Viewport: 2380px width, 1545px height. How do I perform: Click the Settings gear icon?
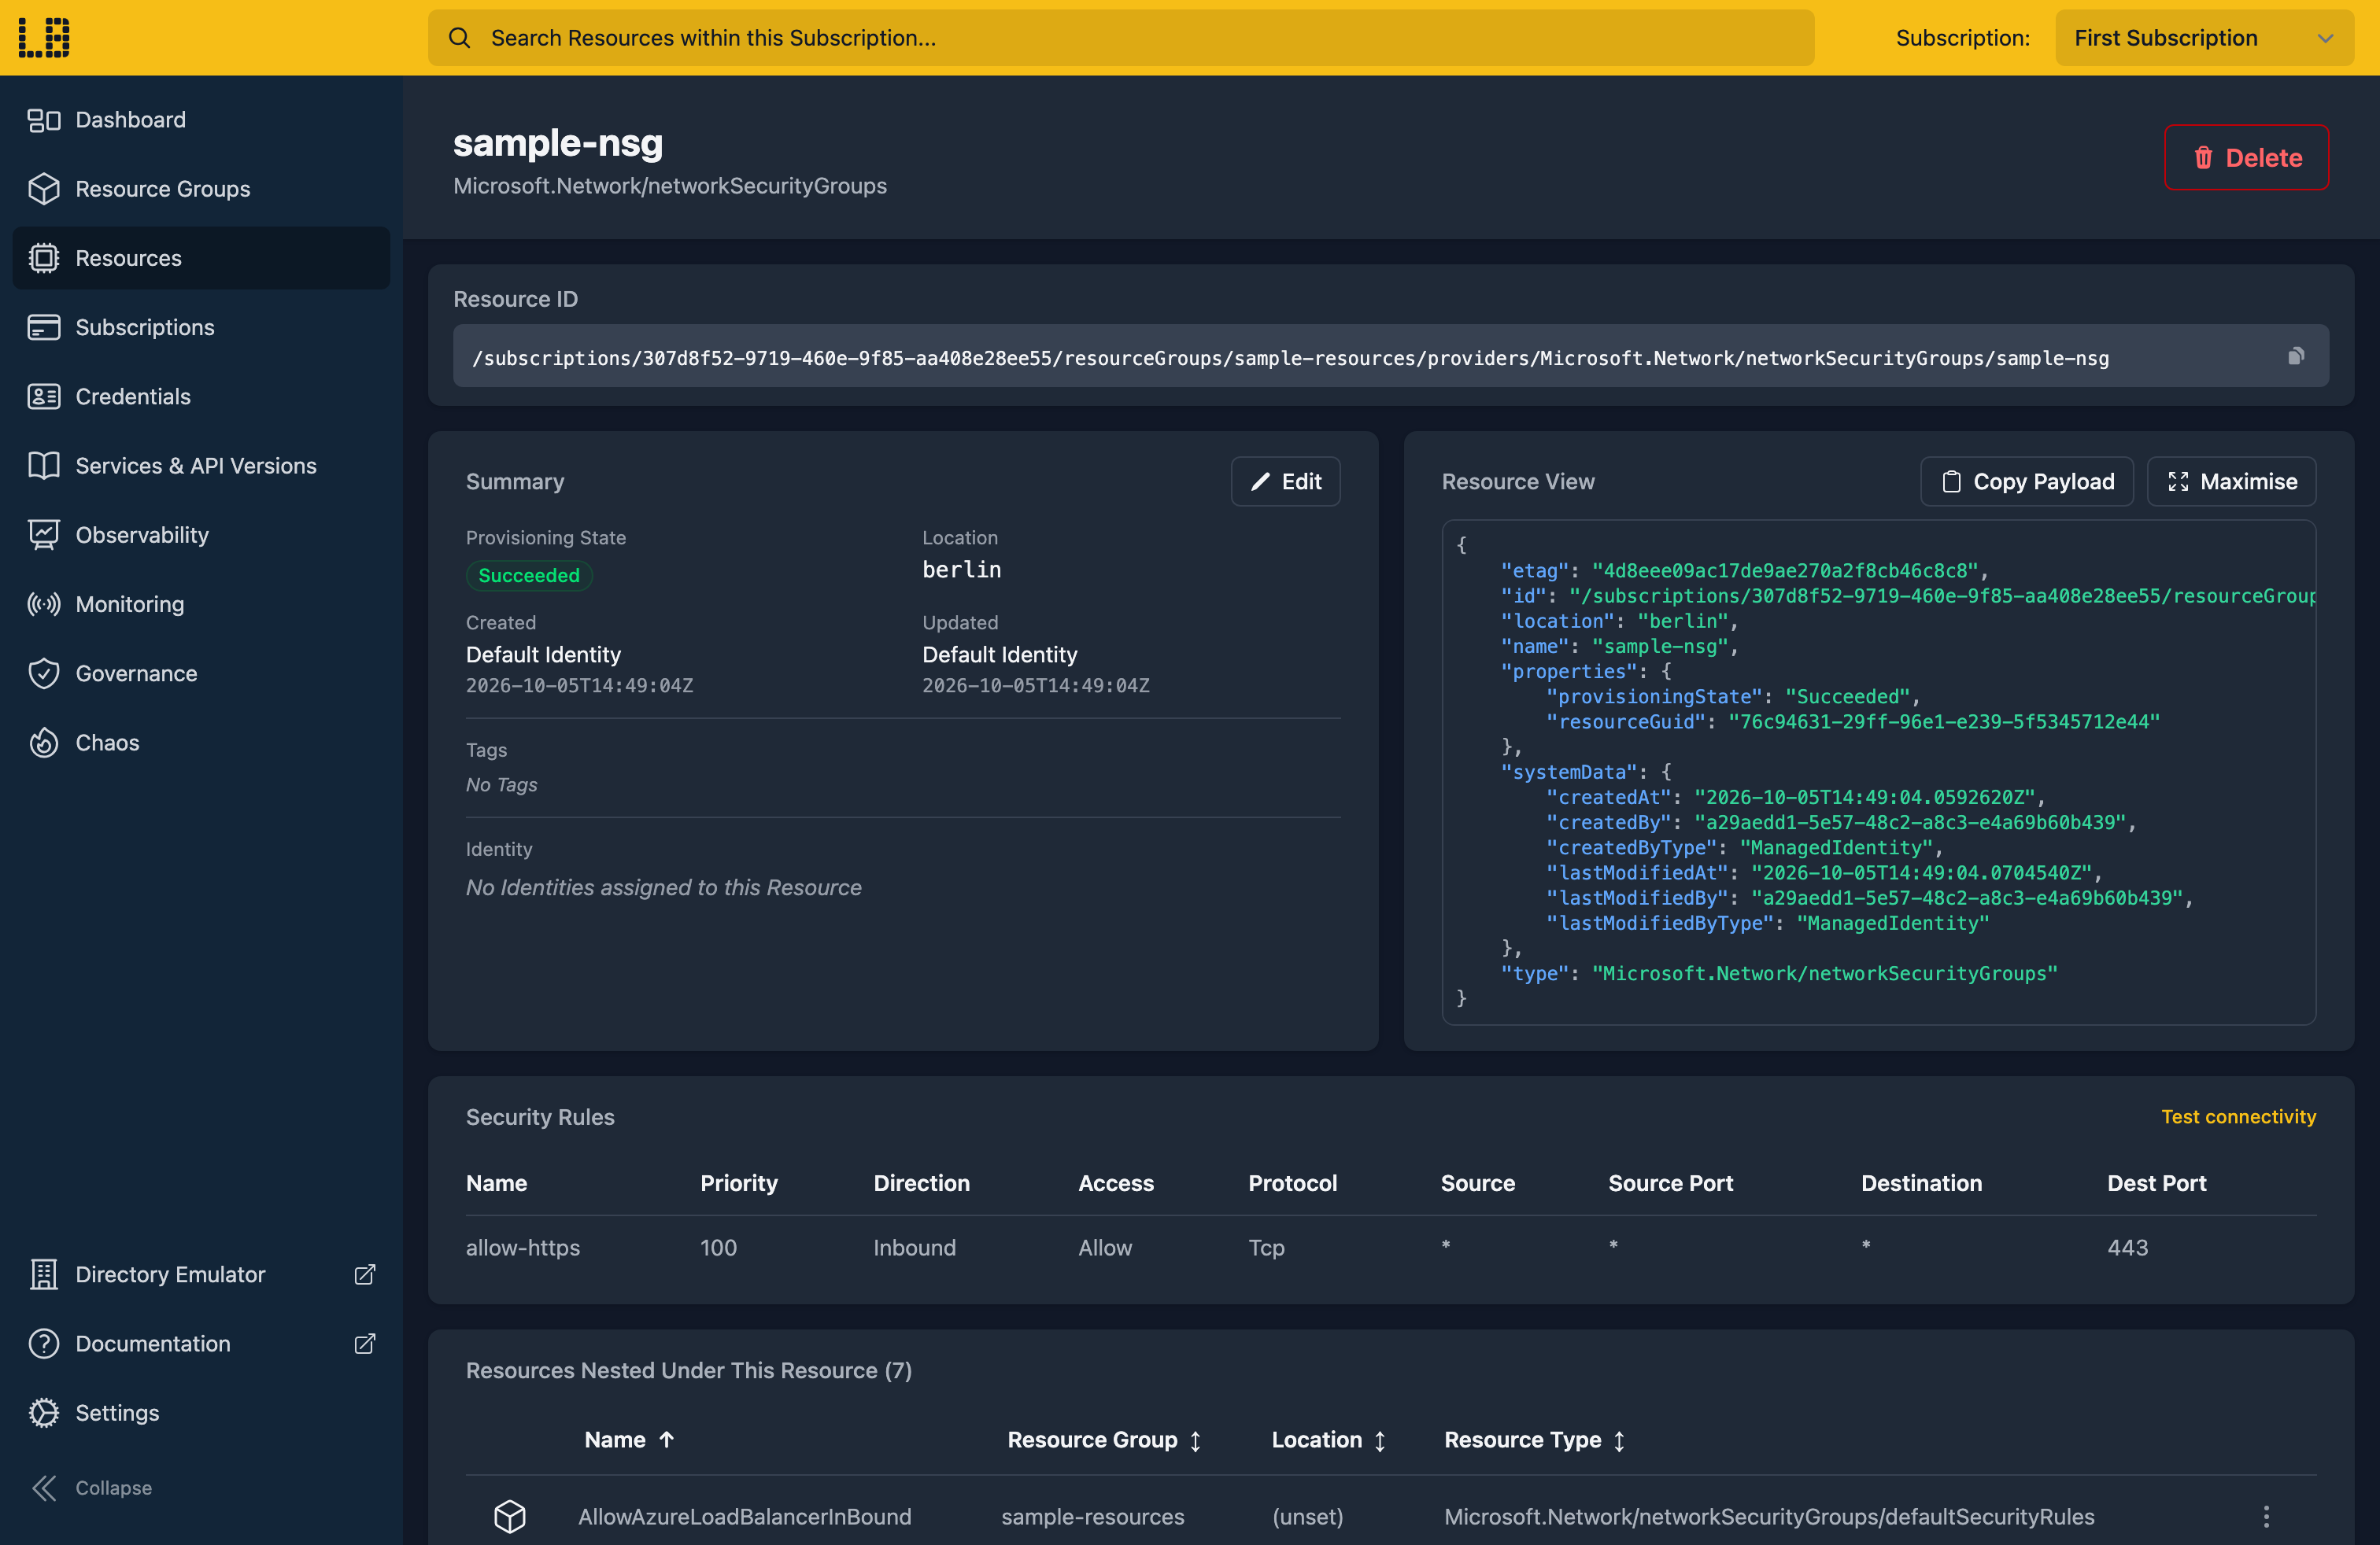(x=44, y=1412)
